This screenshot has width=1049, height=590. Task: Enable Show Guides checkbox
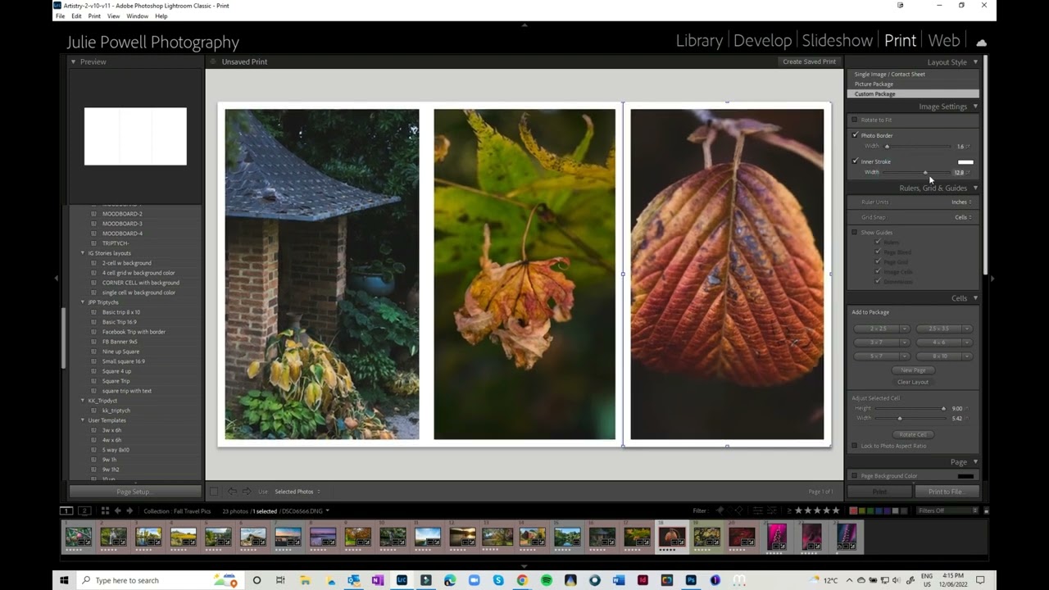854,233
